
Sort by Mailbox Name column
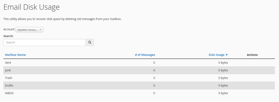point(15,55)
